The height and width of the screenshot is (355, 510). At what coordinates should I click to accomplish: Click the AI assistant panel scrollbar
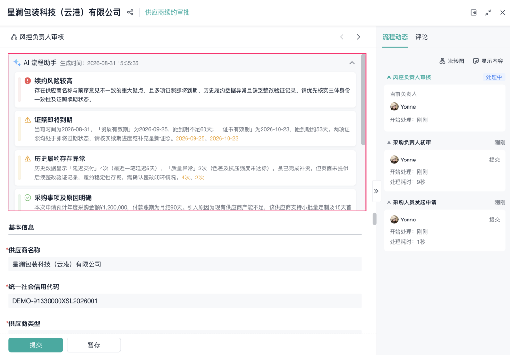tap(363, 100)
